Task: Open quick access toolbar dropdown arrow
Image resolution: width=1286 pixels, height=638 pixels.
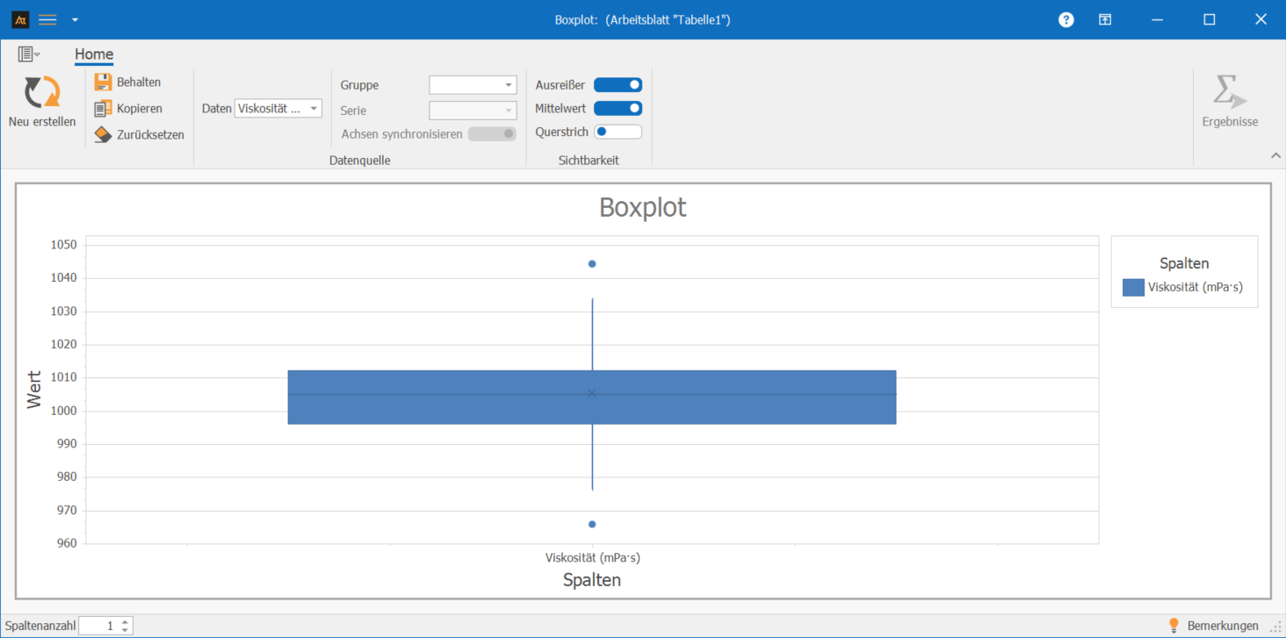Action: (x=75, y=19)
